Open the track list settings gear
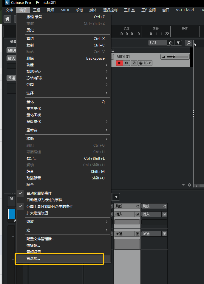 (x=189, y=185)
